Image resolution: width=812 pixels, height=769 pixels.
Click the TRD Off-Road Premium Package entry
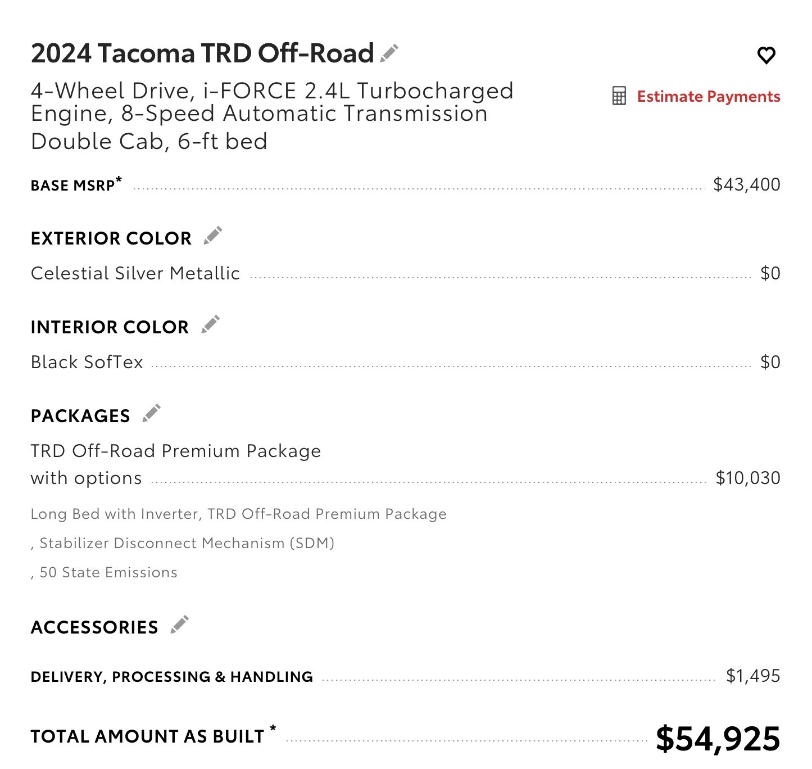pyautogui.click(x=176, y=451)
